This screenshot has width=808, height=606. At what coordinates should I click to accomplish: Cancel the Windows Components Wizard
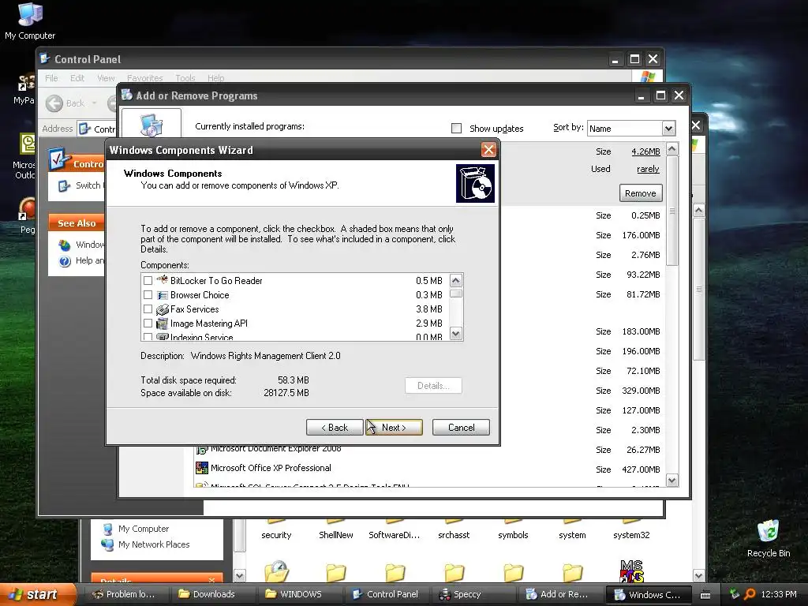[x=461, y=427]
